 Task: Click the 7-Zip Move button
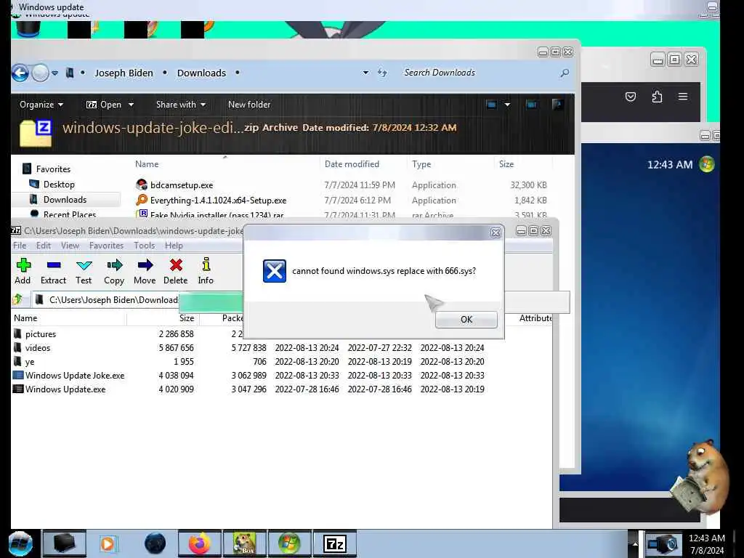[x=145, y=272]
